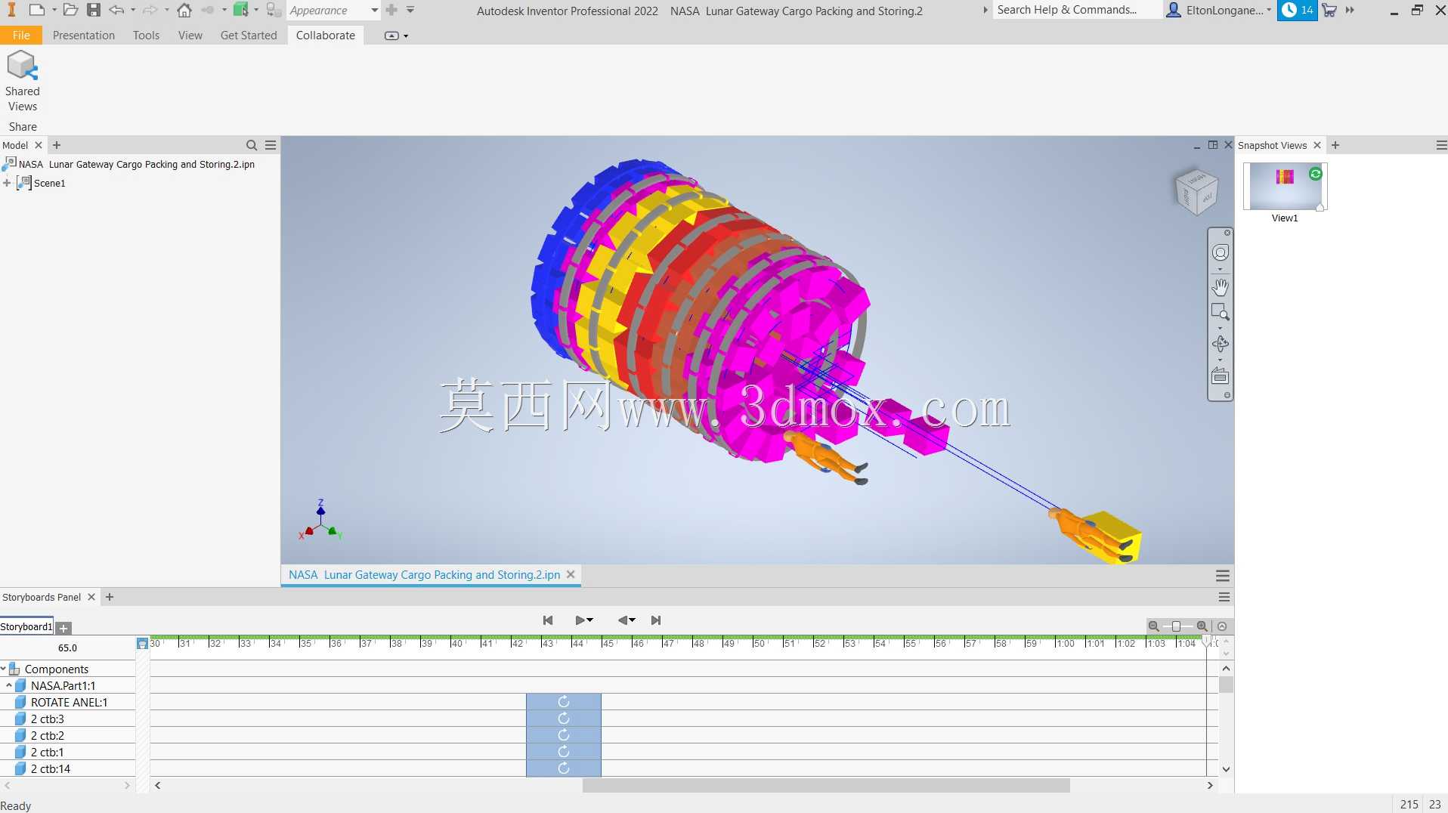Screen dimensions: 1448x813
Task: Click the plus icon beside Appearance box
Action: click(391, 10)
